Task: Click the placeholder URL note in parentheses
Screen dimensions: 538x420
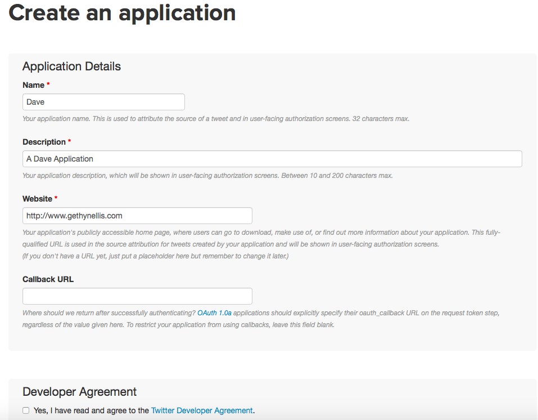Action: [x=156, y=256]
